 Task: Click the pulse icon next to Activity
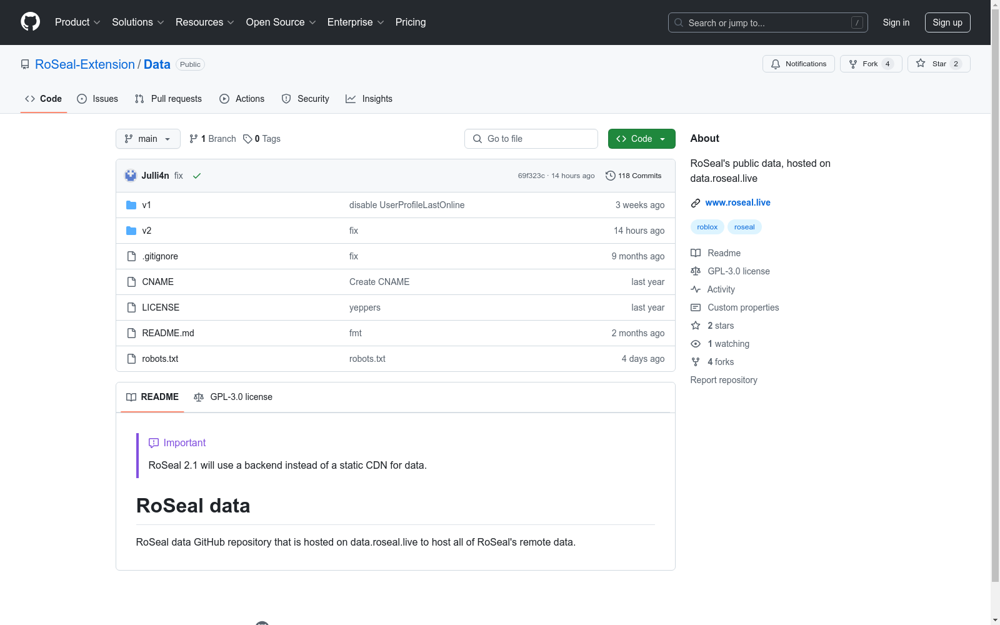[696, 289]
